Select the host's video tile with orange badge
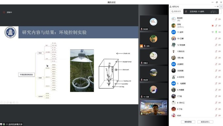 point(154,40)
